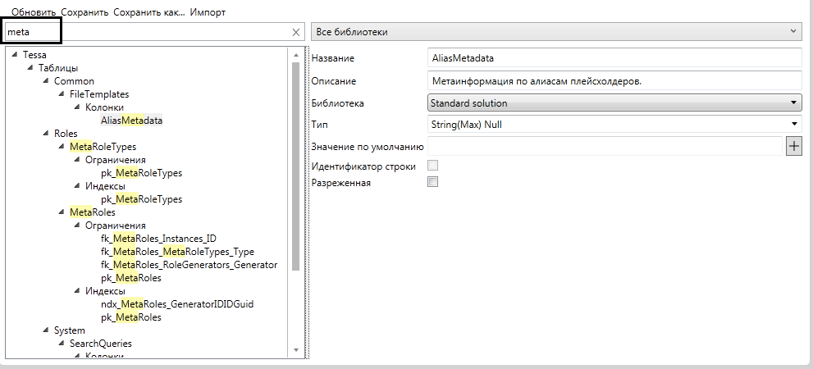Open the Тип String(Max) Null dropdown
The width and height of the screenshot is (813, 369).
(x=614, y=125)
